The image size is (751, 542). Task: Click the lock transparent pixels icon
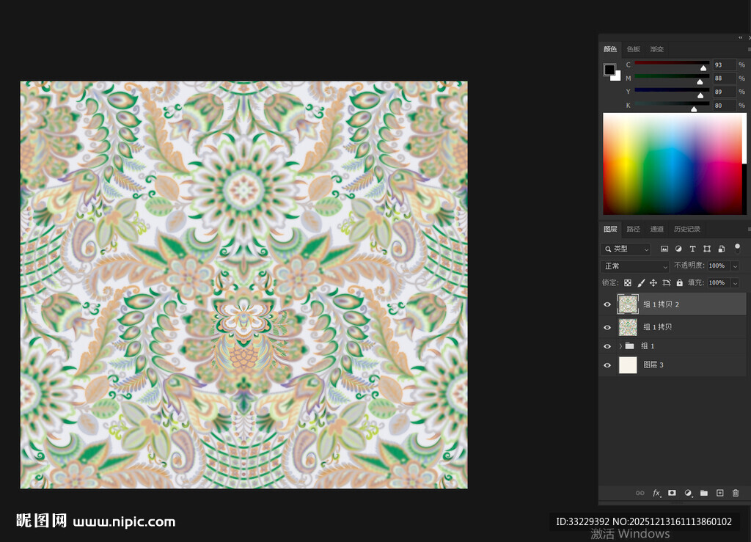(628, 283)
